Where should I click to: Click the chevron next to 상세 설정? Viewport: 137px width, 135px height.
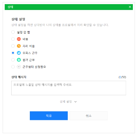75,102
